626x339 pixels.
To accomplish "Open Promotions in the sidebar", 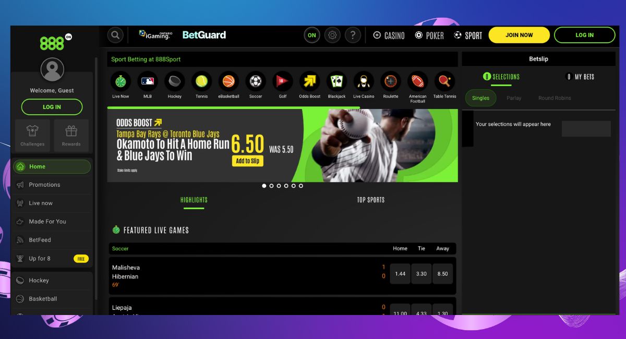I will click(x=52, y=185).
